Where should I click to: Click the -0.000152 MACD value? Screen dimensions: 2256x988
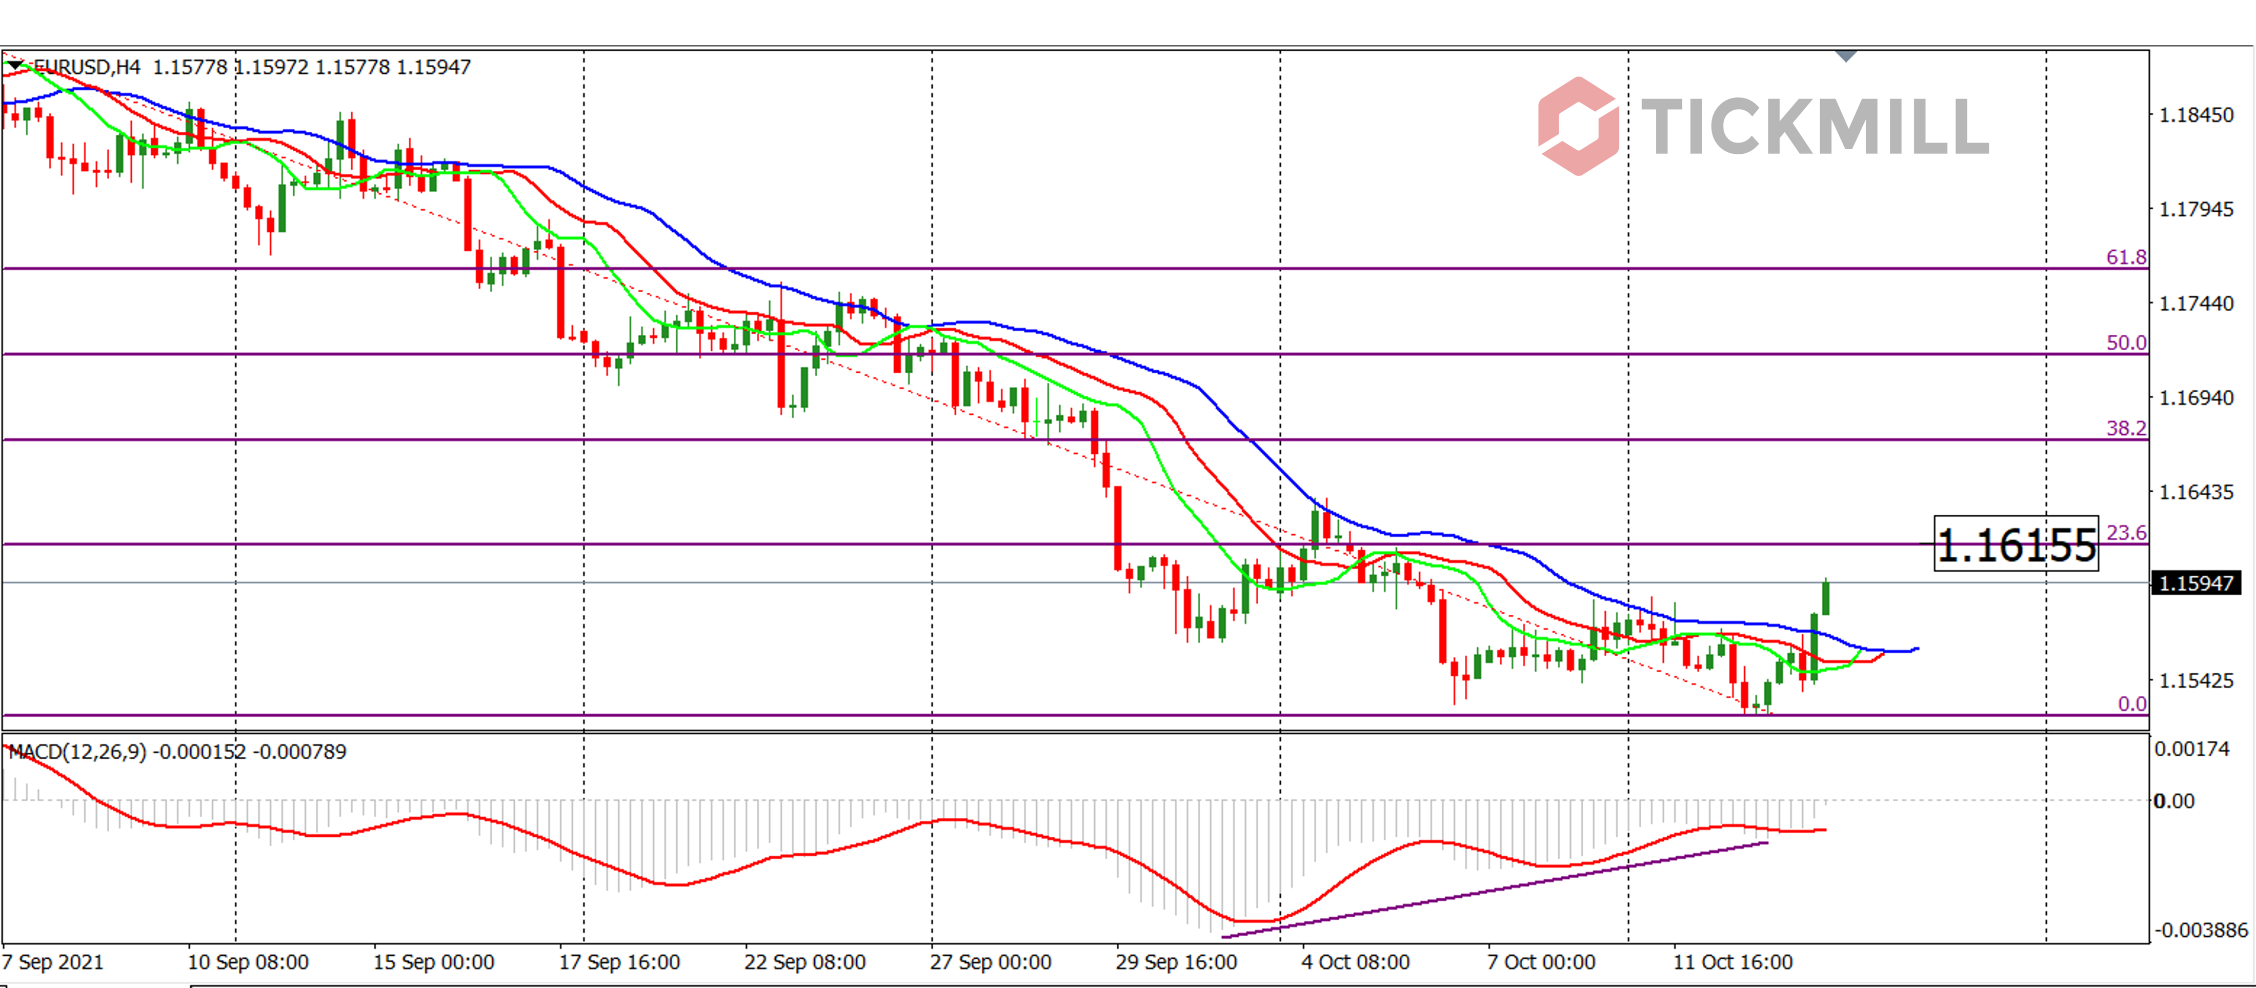[x=199, y=752]
